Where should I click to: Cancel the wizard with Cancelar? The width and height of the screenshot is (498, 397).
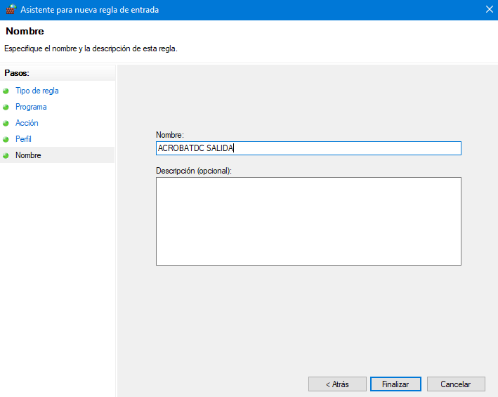pyautogui.click(x=456, y=384)
